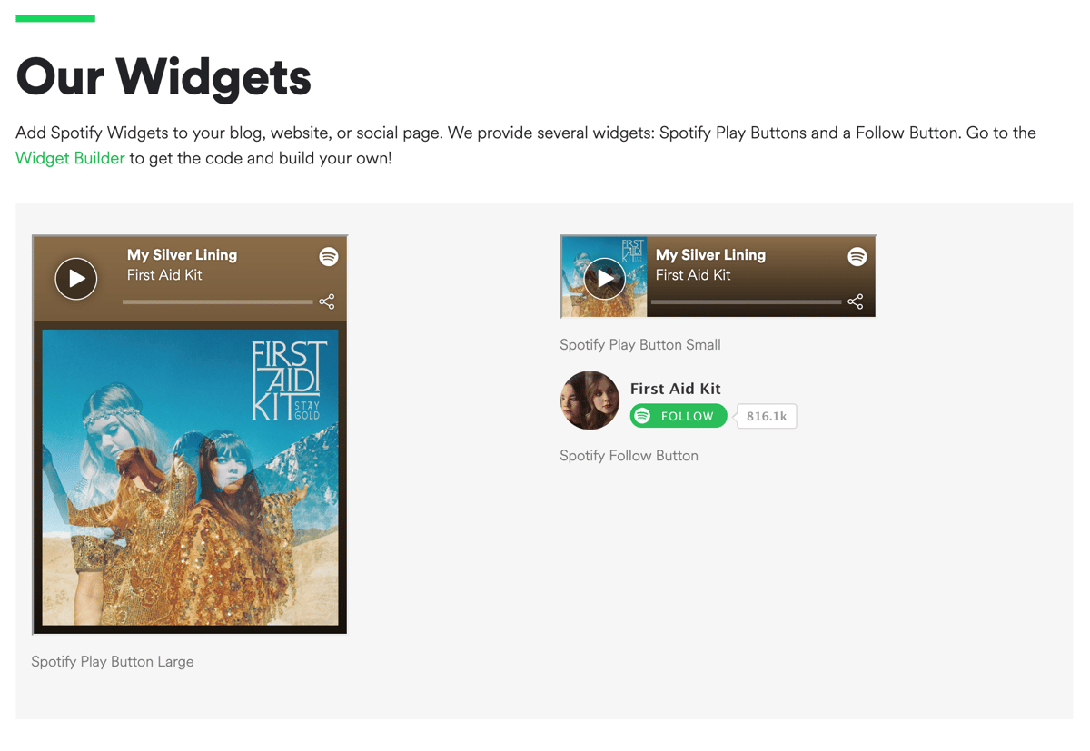The image size is (1090, 751).
Task: Open the Widget Builder link
Action: coord(70,158)
